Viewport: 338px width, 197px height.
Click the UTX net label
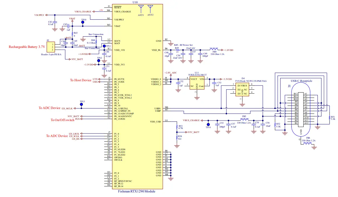[95, 79]
